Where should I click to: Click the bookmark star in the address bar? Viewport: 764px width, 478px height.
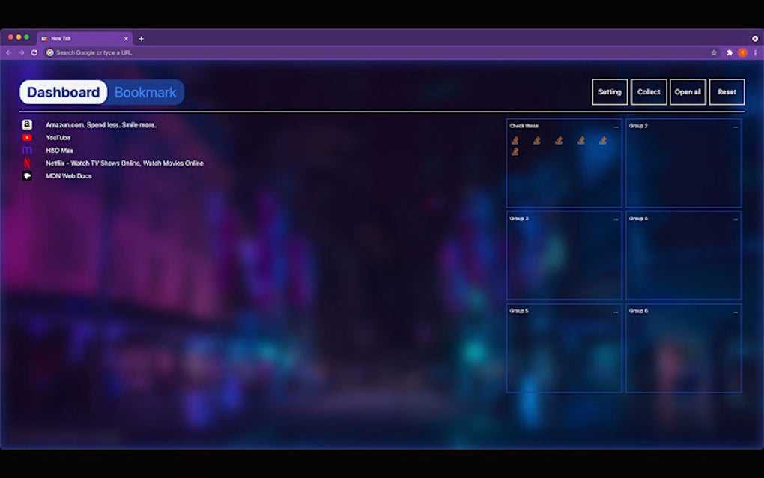(714, 52)
